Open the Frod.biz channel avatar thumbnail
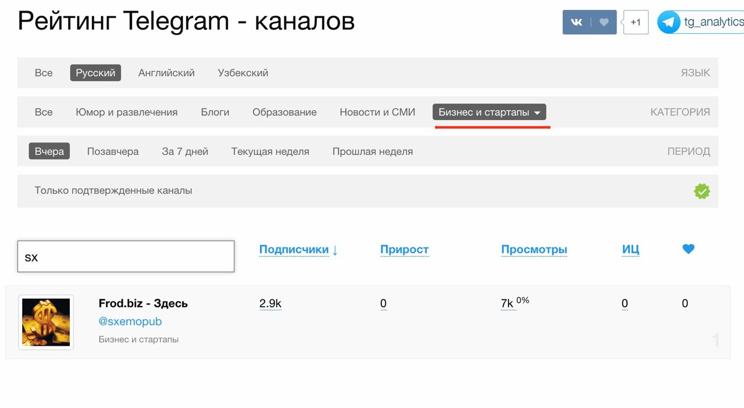This screenshot has height=408, width=744. [x=46, y=322]
